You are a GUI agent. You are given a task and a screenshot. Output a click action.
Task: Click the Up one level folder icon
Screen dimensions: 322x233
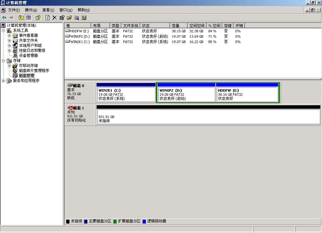[x=21, y=18]
